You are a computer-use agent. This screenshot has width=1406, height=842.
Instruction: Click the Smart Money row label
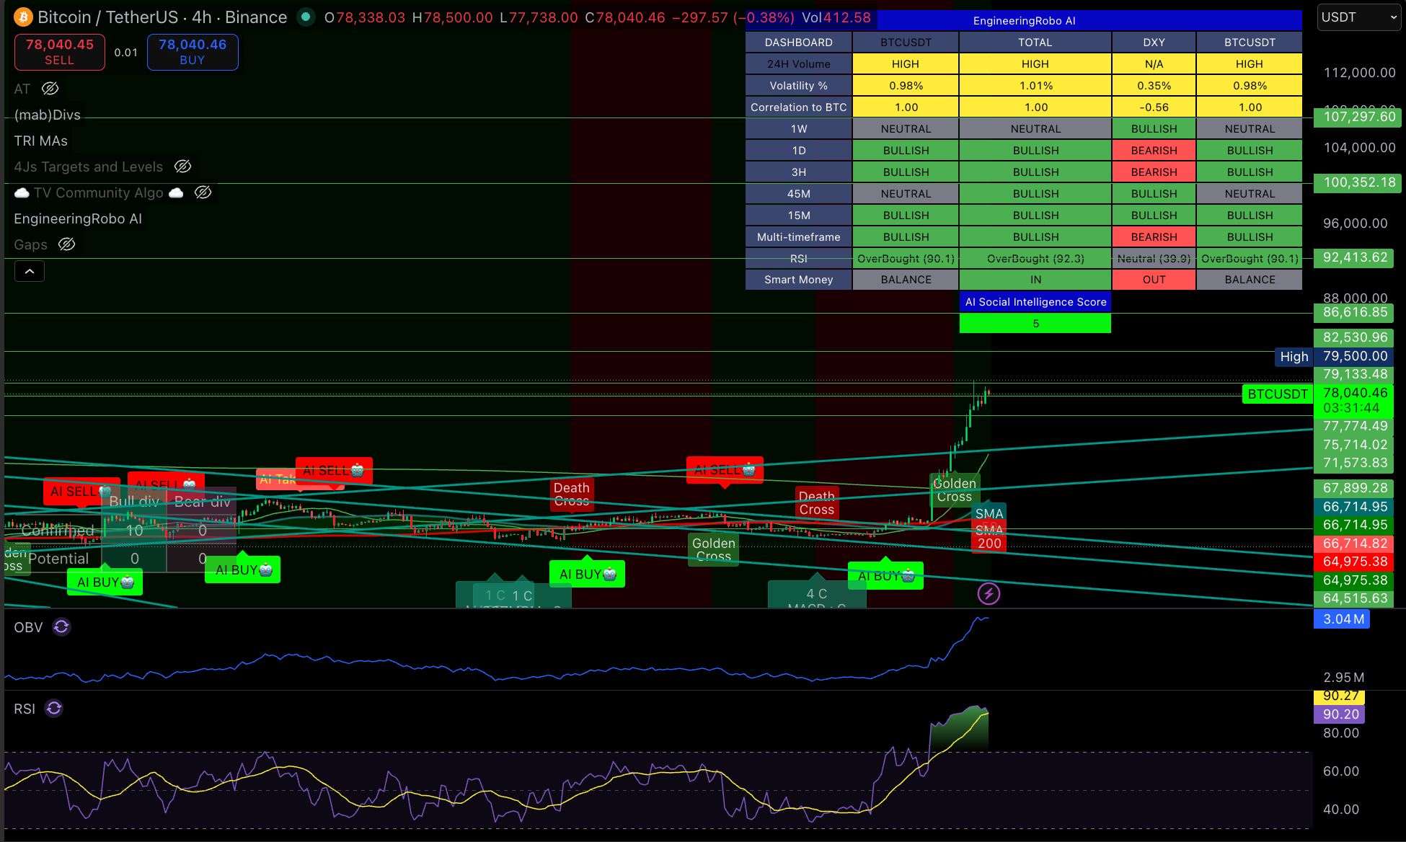(x=799, y=280)
